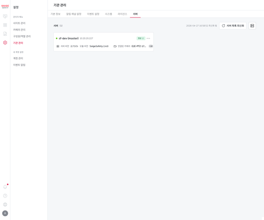Open the notification bell icon
The image size is (264, 220).
point(5,187)
